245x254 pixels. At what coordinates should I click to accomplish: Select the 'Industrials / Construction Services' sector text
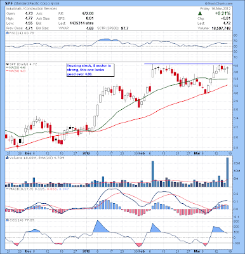[x=32, y=9]
